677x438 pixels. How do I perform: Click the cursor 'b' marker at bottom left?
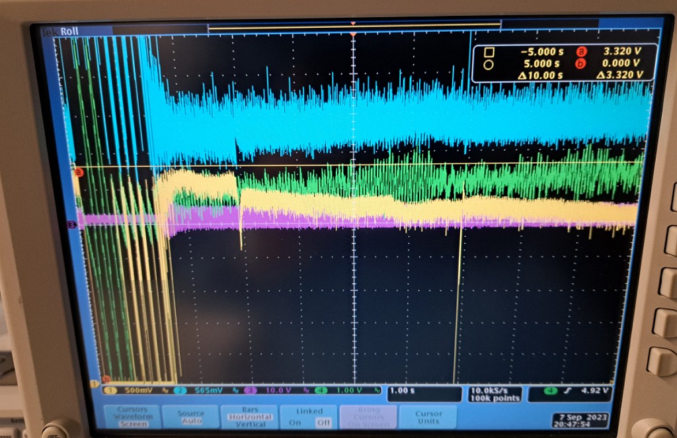pyautogui.click(x=102, y=378)
